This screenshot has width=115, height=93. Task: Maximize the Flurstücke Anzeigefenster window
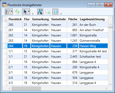[100, 5]
